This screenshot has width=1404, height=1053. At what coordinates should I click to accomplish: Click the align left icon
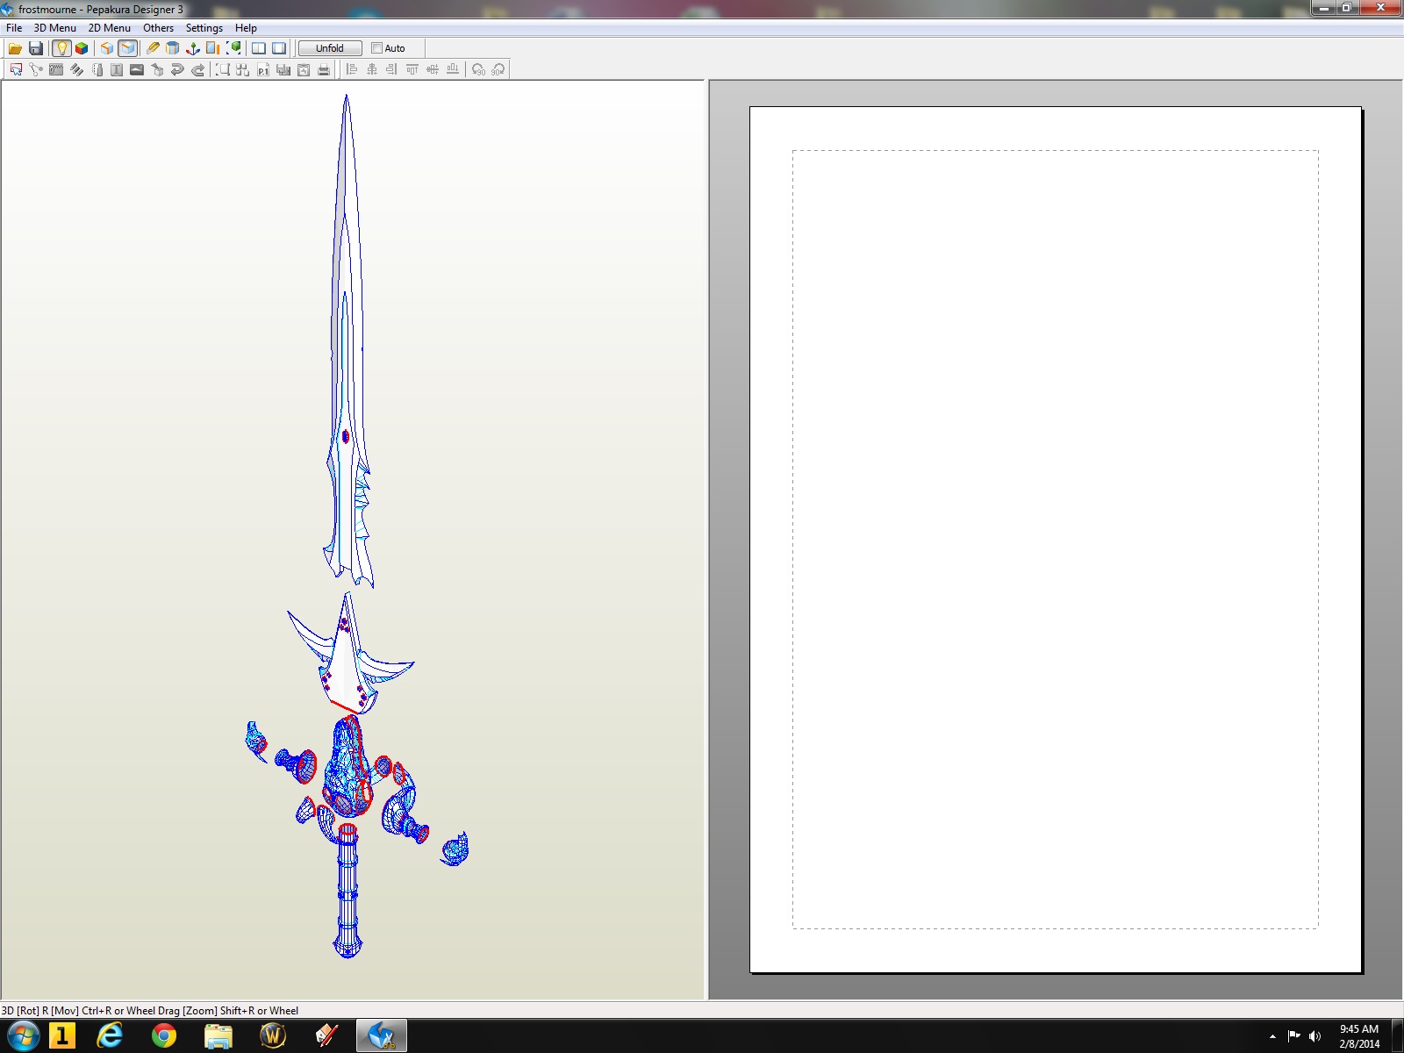coord(352,69)
